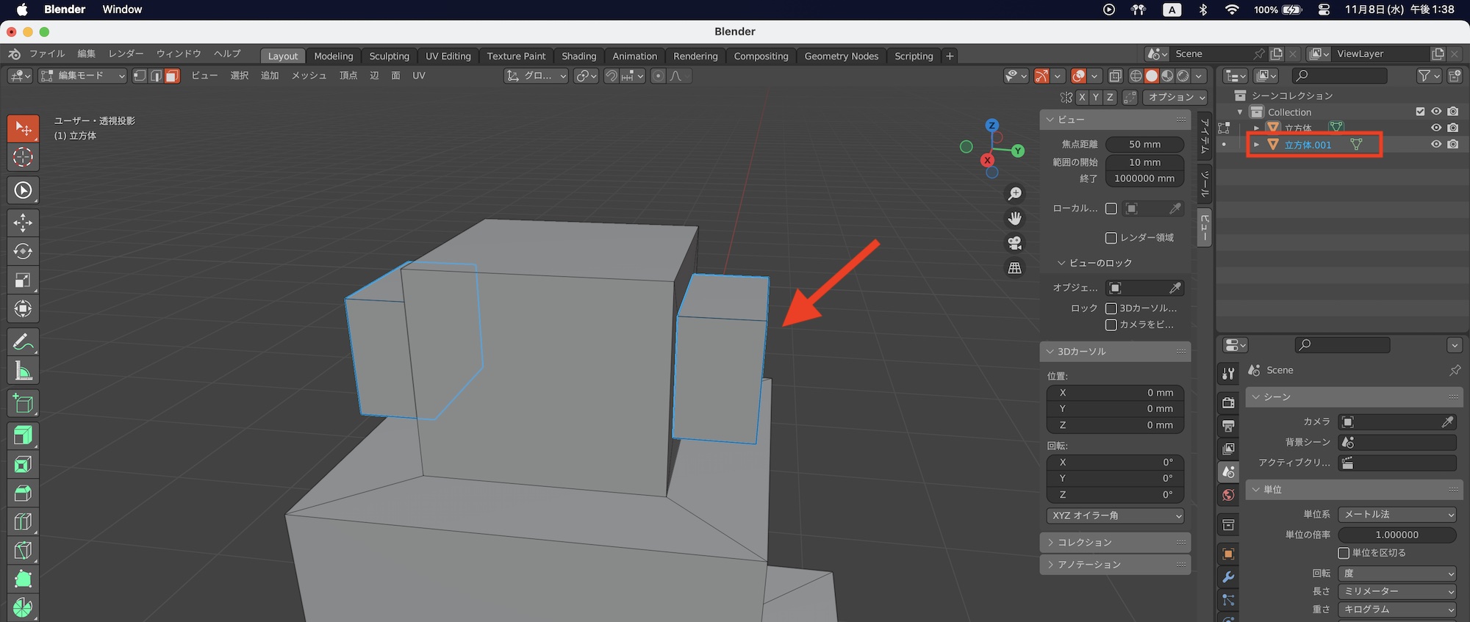1470x622 pixels.
Task: Enable the レンダー領域 checkbox
Action: click(x=1111, y=238)
